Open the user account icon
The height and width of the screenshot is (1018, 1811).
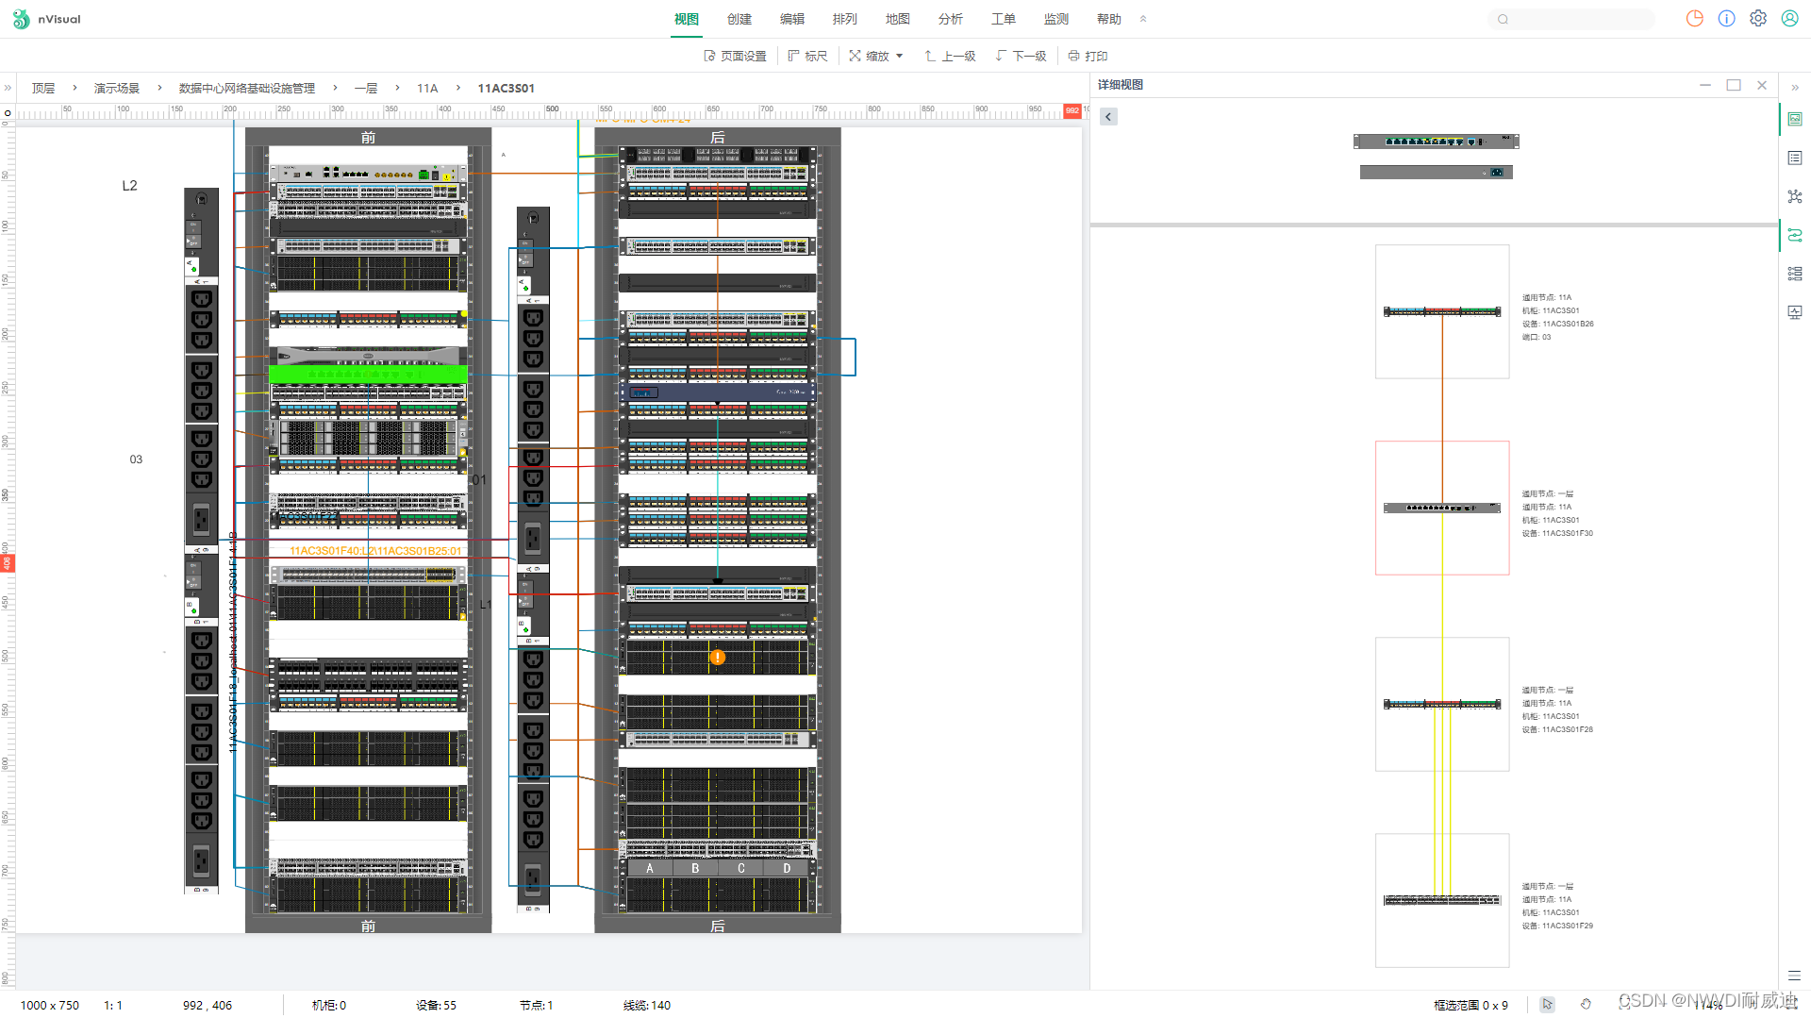[1789, 19]
